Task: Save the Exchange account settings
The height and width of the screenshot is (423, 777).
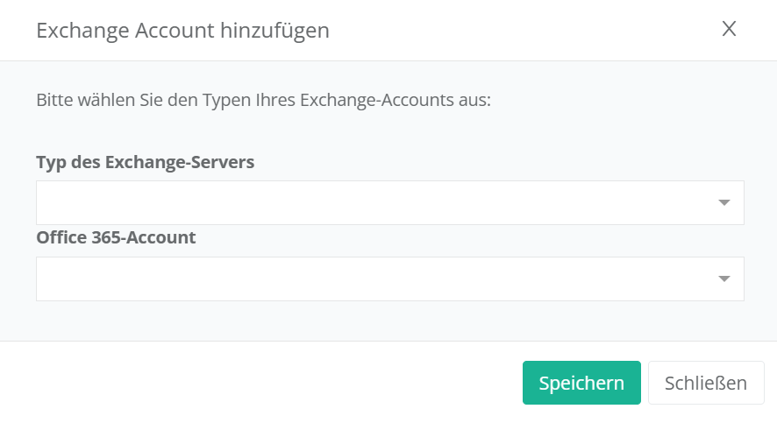Action: click(x=581, y=383)
